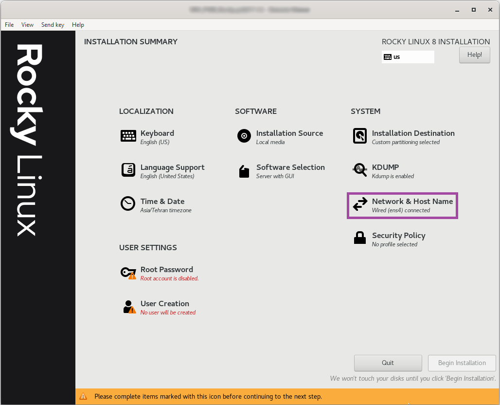Select the us keyboard layout indicator
The width and height of the screenshot is (500, 405).
(408, 57)
